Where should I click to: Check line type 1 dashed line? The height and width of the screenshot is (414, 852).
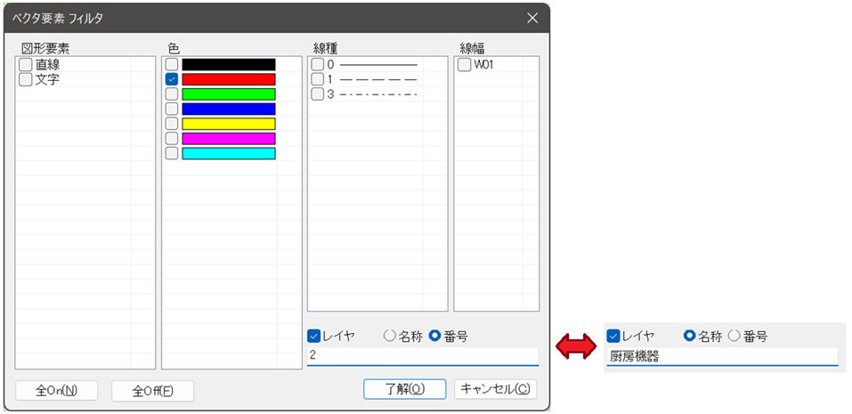pyautogui.click(x=317, y=79)
